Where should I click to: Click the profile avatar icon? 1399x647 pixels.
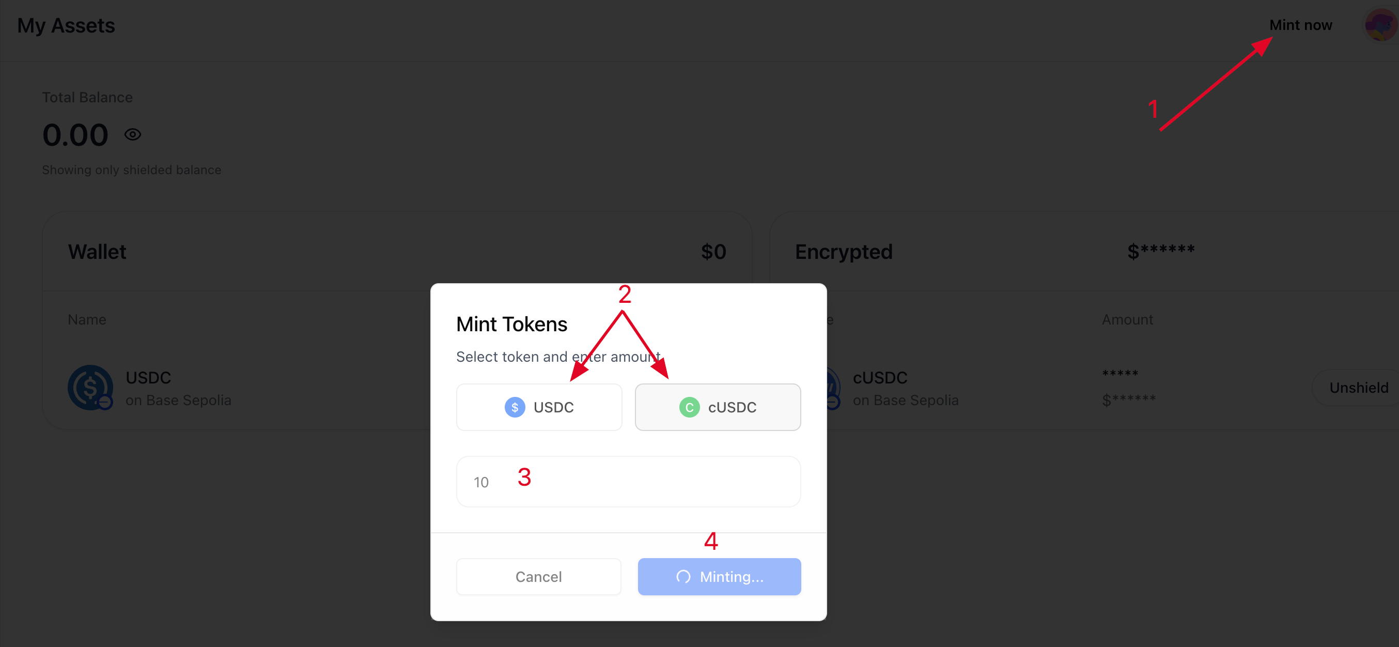(1380, 25)
